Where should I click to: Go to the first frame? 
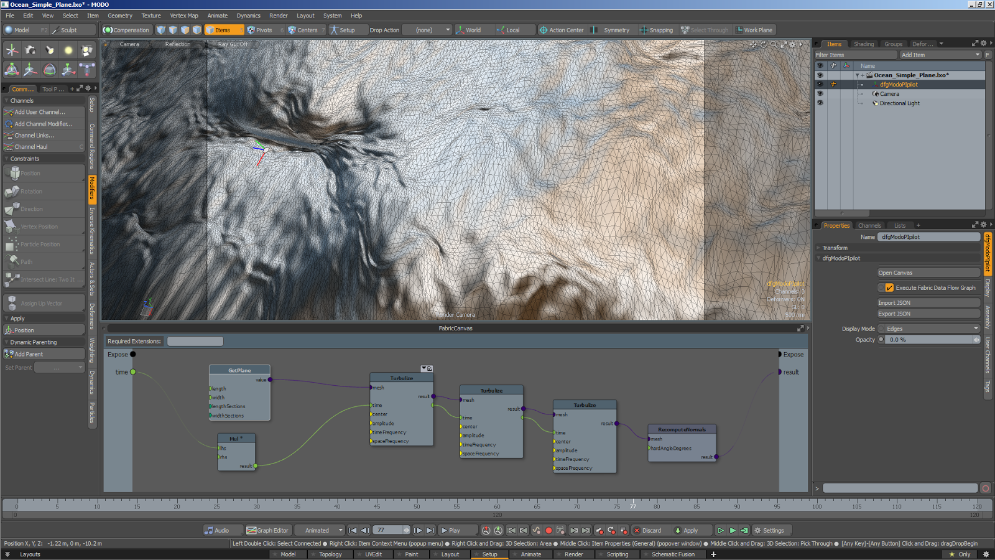(353, 531)
